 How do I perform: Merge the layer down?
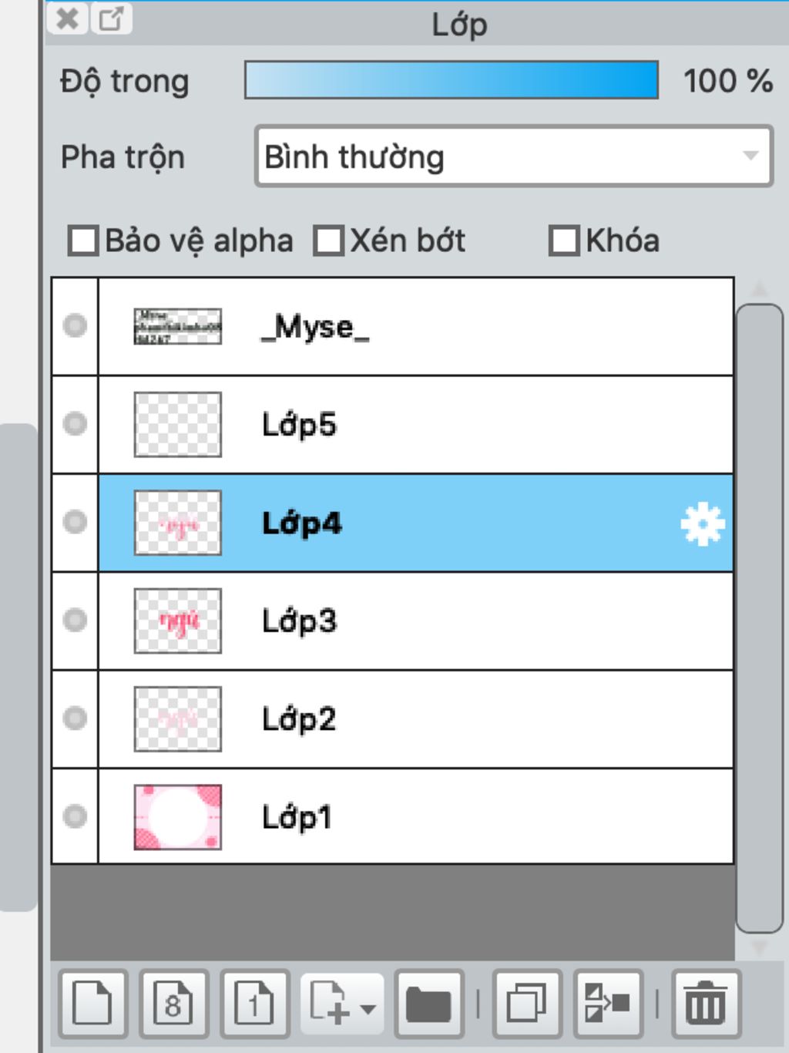pyautogui.click(x=608, y=1004)
